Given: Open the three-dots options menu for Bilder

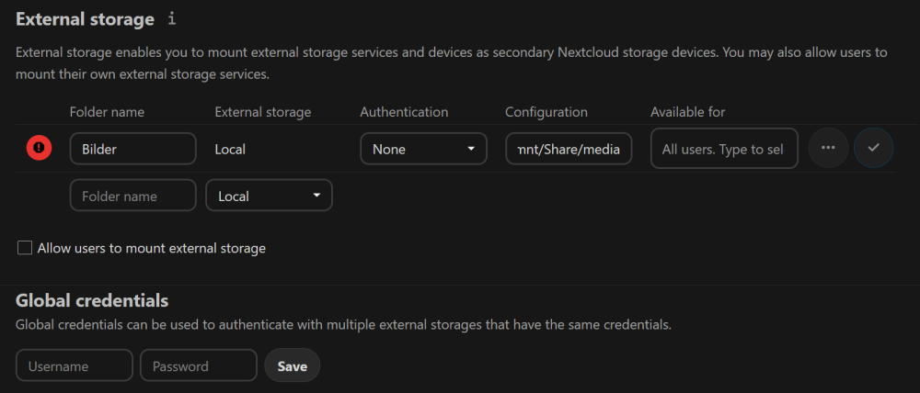Looking at the screenshot, I should point(828,148).
